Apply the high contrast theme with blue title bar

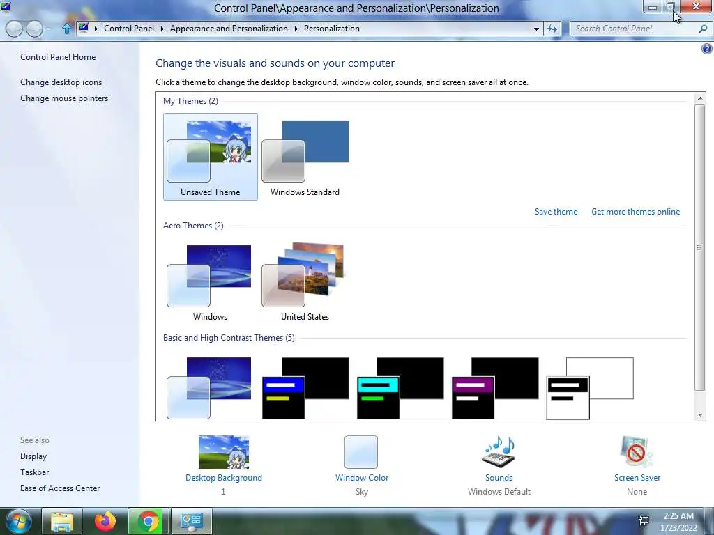[305, 387]
